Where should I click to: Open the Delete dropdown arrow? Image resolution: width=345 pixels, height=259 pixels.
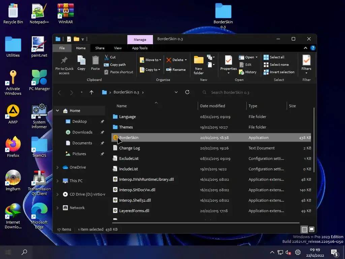click(186, 60)
